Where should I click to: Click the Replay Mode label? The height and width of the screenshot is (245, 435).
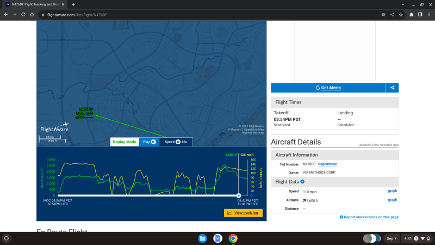click(x=125, y=142)
